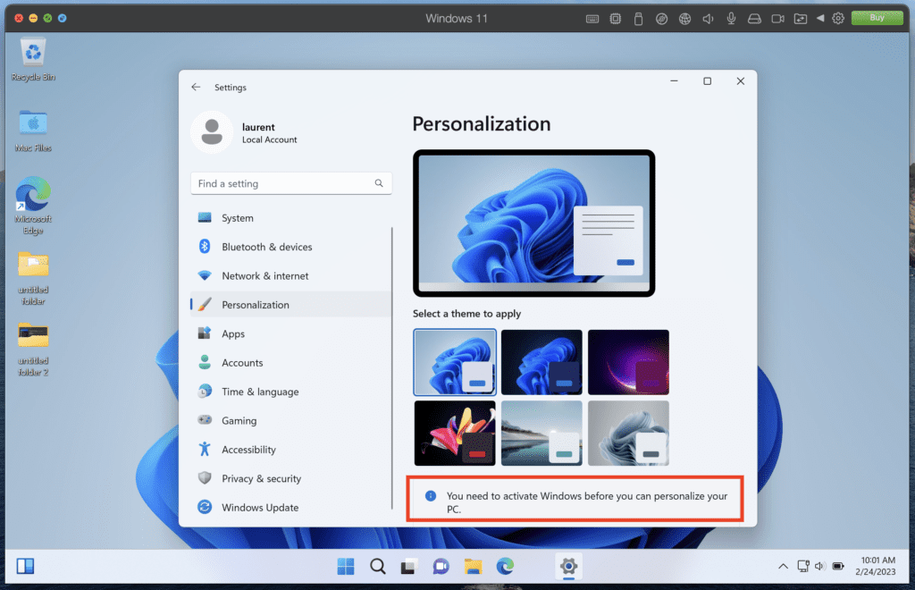
Task: Open the network globe icon in Parallels toolbar
Action: click(684, 19)
